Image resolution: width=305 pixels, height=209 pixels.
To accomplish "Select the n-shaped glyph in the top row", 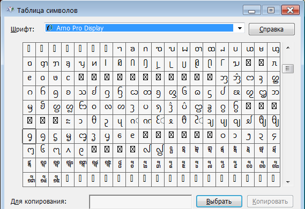I will point(145,50).
